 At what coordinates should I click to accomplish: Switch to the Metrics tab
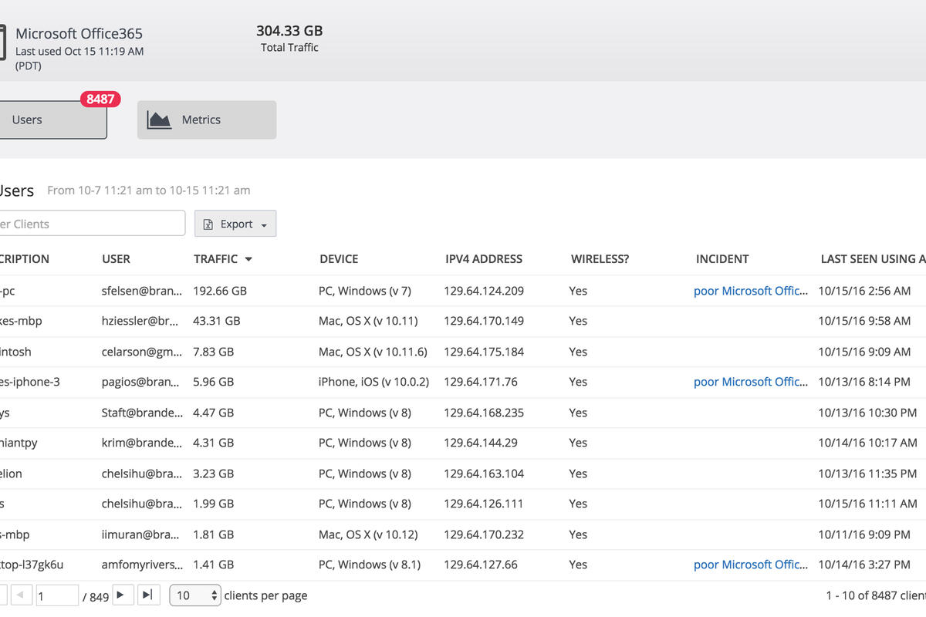(x=207, y=120)
